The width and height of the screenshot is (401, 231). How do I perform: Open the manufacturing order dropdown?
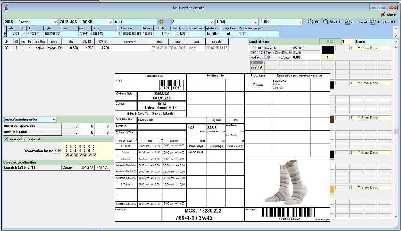click(x=54, y=120)
